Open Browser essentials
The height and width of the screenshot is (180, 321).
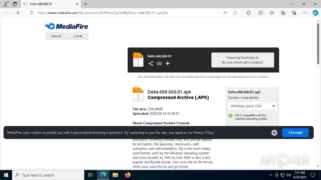pos(294,13)
